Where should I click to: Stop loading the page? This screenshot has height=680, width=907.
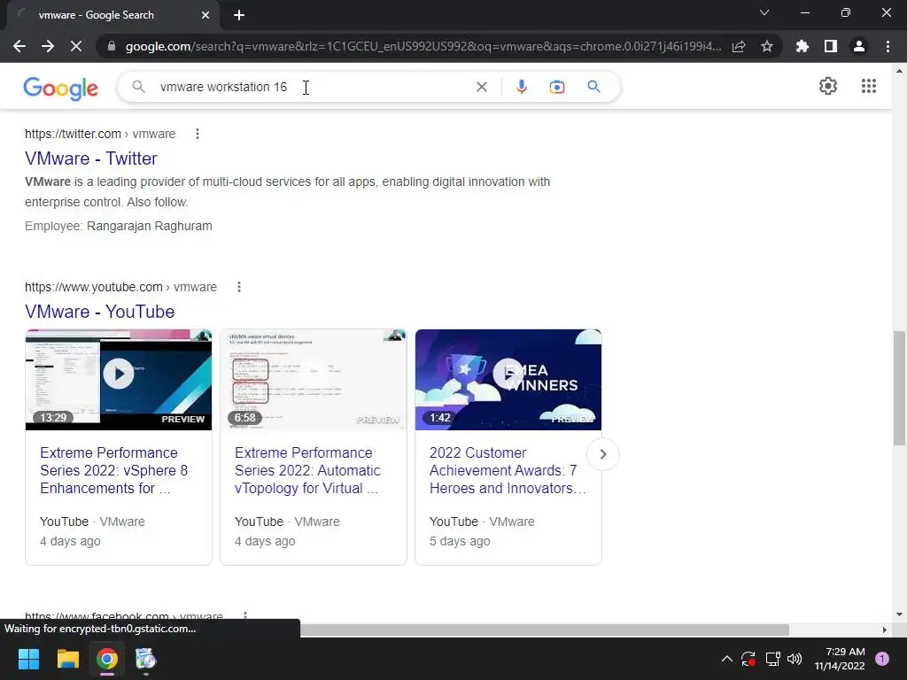click(76, 46)
